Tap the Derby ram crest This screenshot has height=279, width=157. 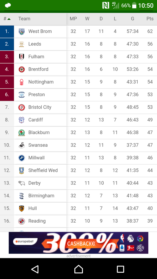click(x=22, y=183)
